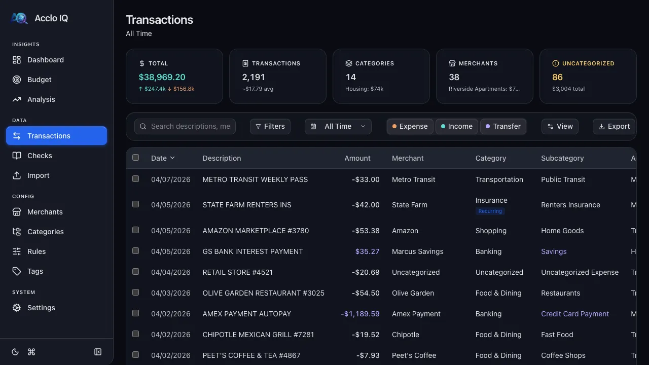Toggle the Transfer type filter

pyautogui.click(x=503, y=126)
